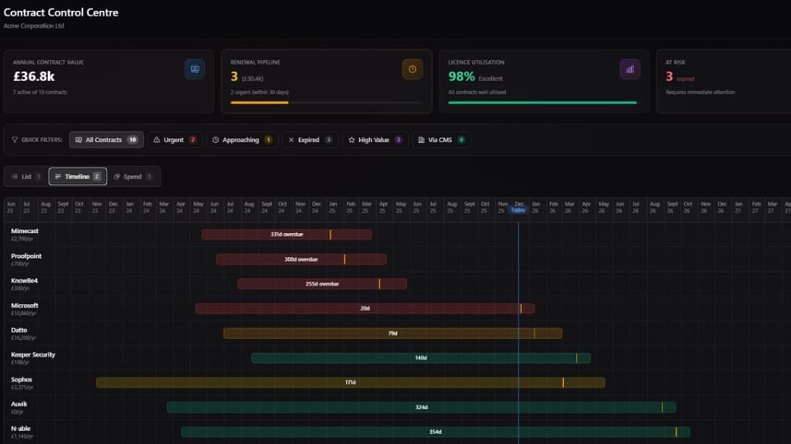Click the Auvik 324d timeline bar
The height and width of the screenshot is (444, 791).
click(421, 407)
